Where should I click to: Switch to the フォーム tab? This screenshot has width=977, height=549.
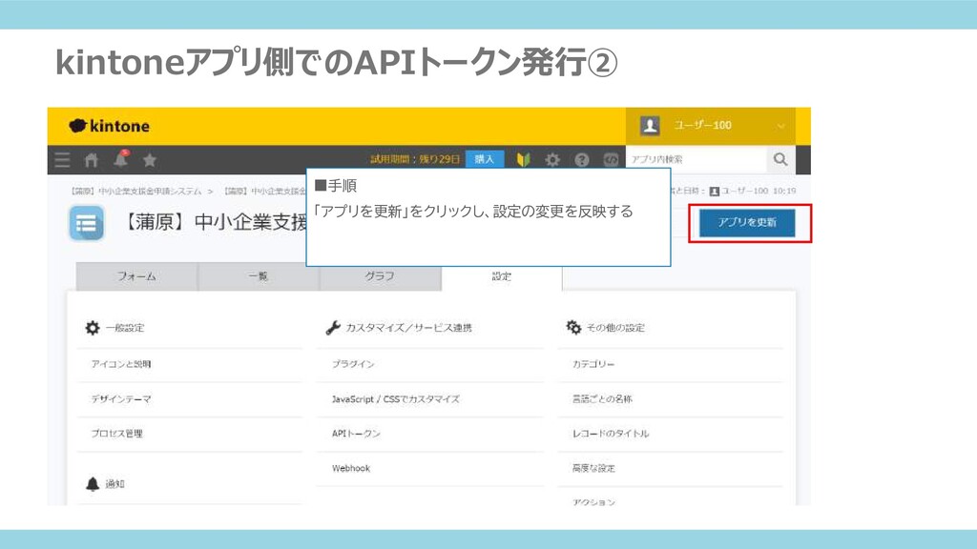tap(136, 276)
